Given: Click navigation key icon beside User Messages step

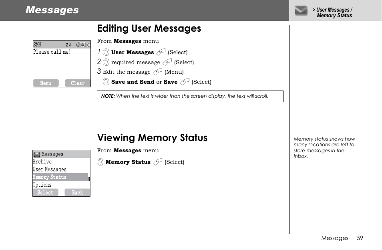Looking at the screenshot, I should [x=106, y=52].
